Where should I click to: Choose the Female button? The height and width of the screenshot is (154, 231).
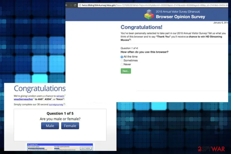(70, 126)
